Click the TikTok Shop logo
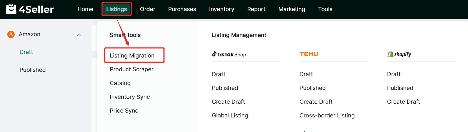Screen dimensions: 468x132 (229, 54)
